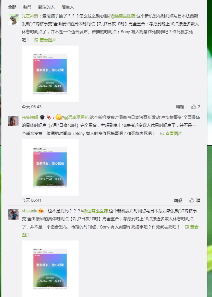This screenshot has width=212, height=297.
Task: Select the 陌生人 filter tab
Action: [x=68, y=7]
